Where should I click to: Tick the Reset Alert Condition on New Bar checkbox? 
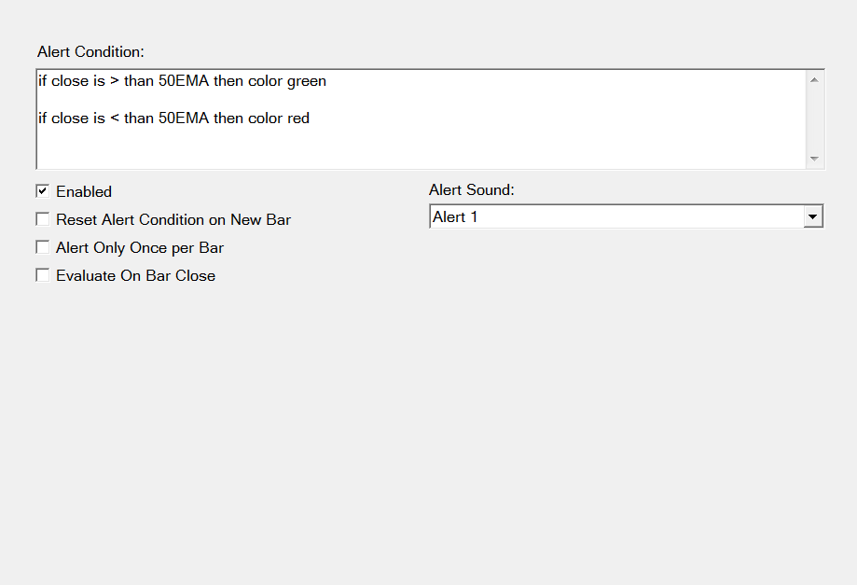(42, 219)
